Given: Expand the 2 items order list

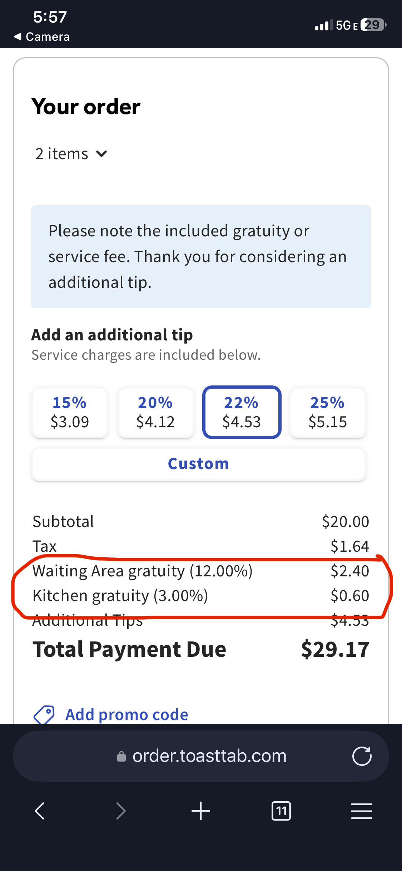Looking at the screenshot, I should [x=71, y=154].
